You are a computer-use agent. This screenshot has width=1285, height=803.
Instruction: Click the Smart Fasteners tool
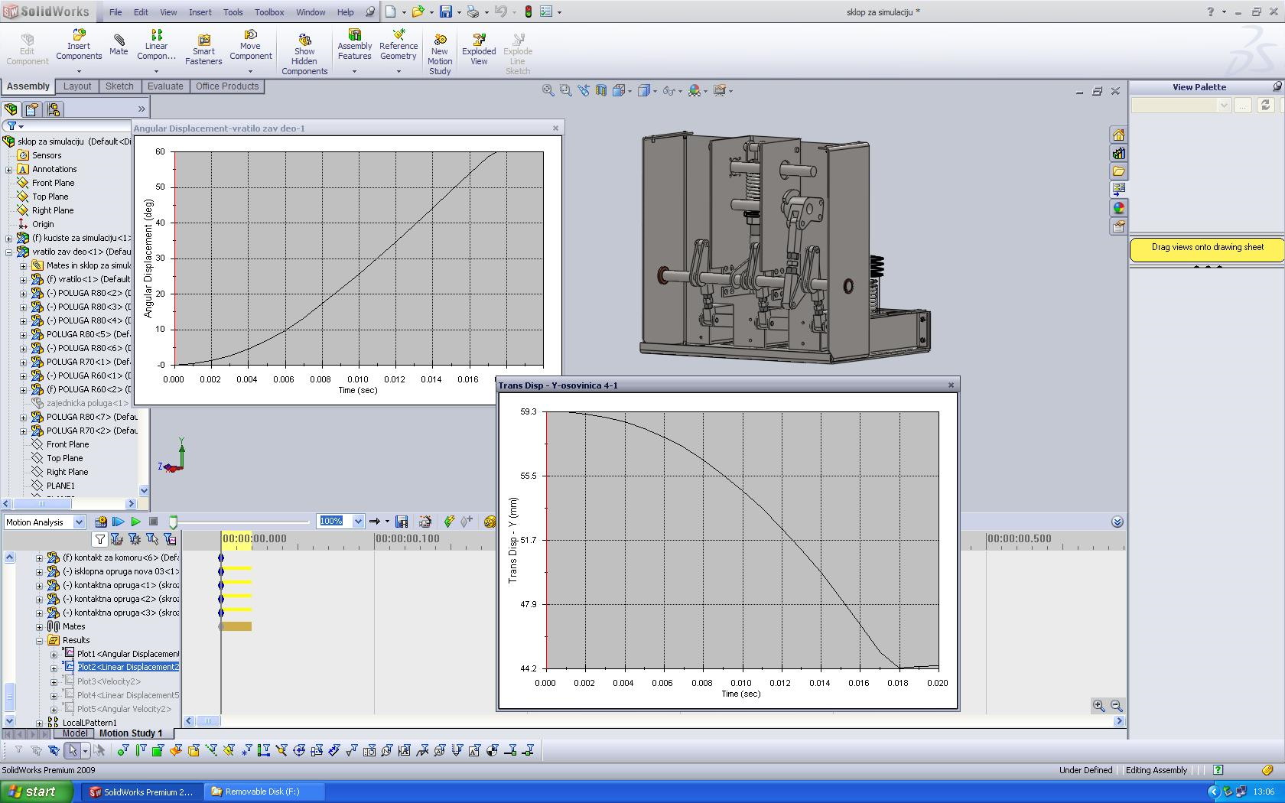point(203,50)
